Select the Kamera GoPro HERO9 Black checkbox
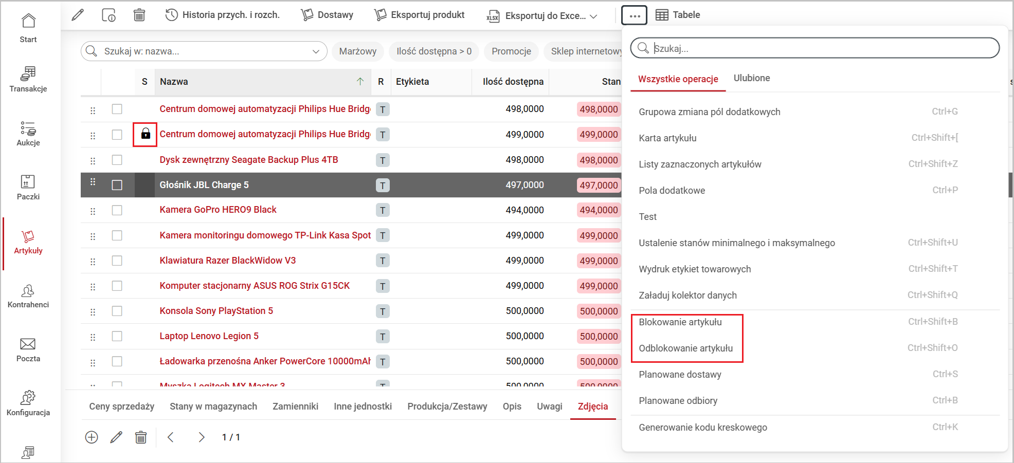 (117, 210)
